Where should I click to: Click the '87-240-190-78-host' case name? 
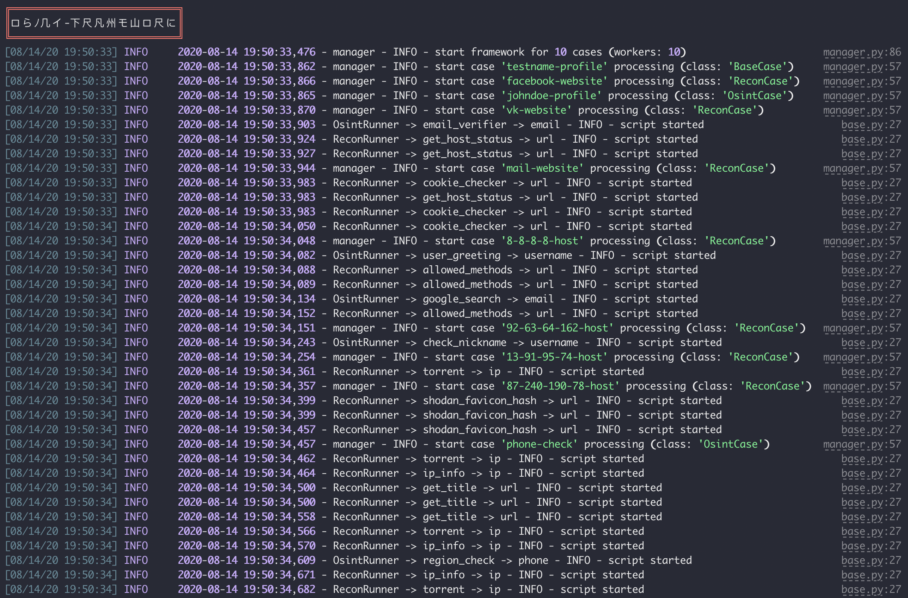[560, 386]
